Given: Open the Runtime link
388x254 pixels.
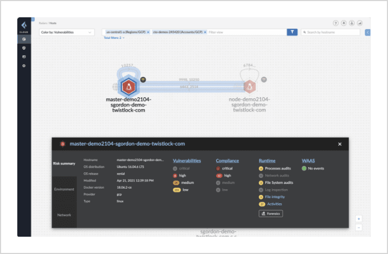Looking at the screenshot, I should coord(267,161).
